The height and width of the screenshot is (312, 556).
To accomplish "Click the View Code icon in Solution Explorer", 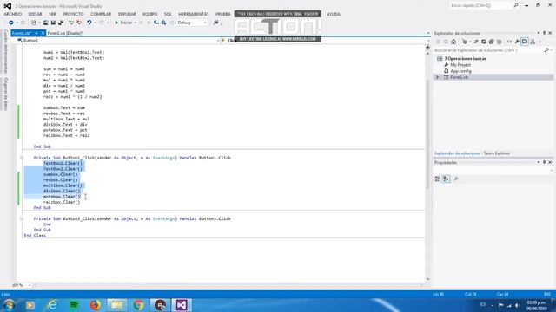I will pos(510,42).
